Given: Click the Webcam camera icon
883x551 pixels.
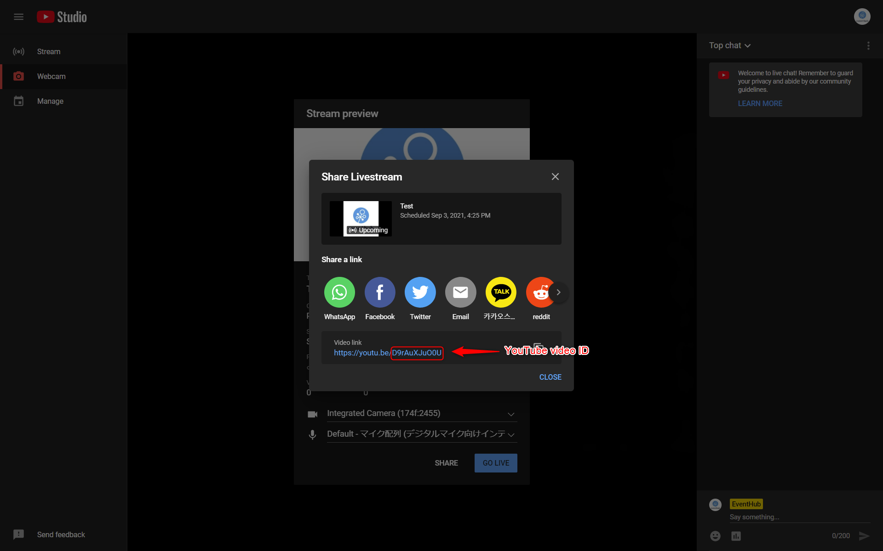Looking at the screenshot, I should click(x=18, y=76).
